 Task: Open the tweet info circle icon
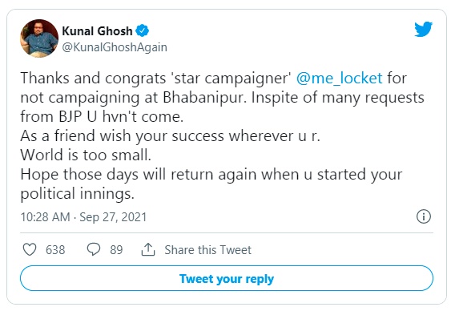tap(424, 216)
